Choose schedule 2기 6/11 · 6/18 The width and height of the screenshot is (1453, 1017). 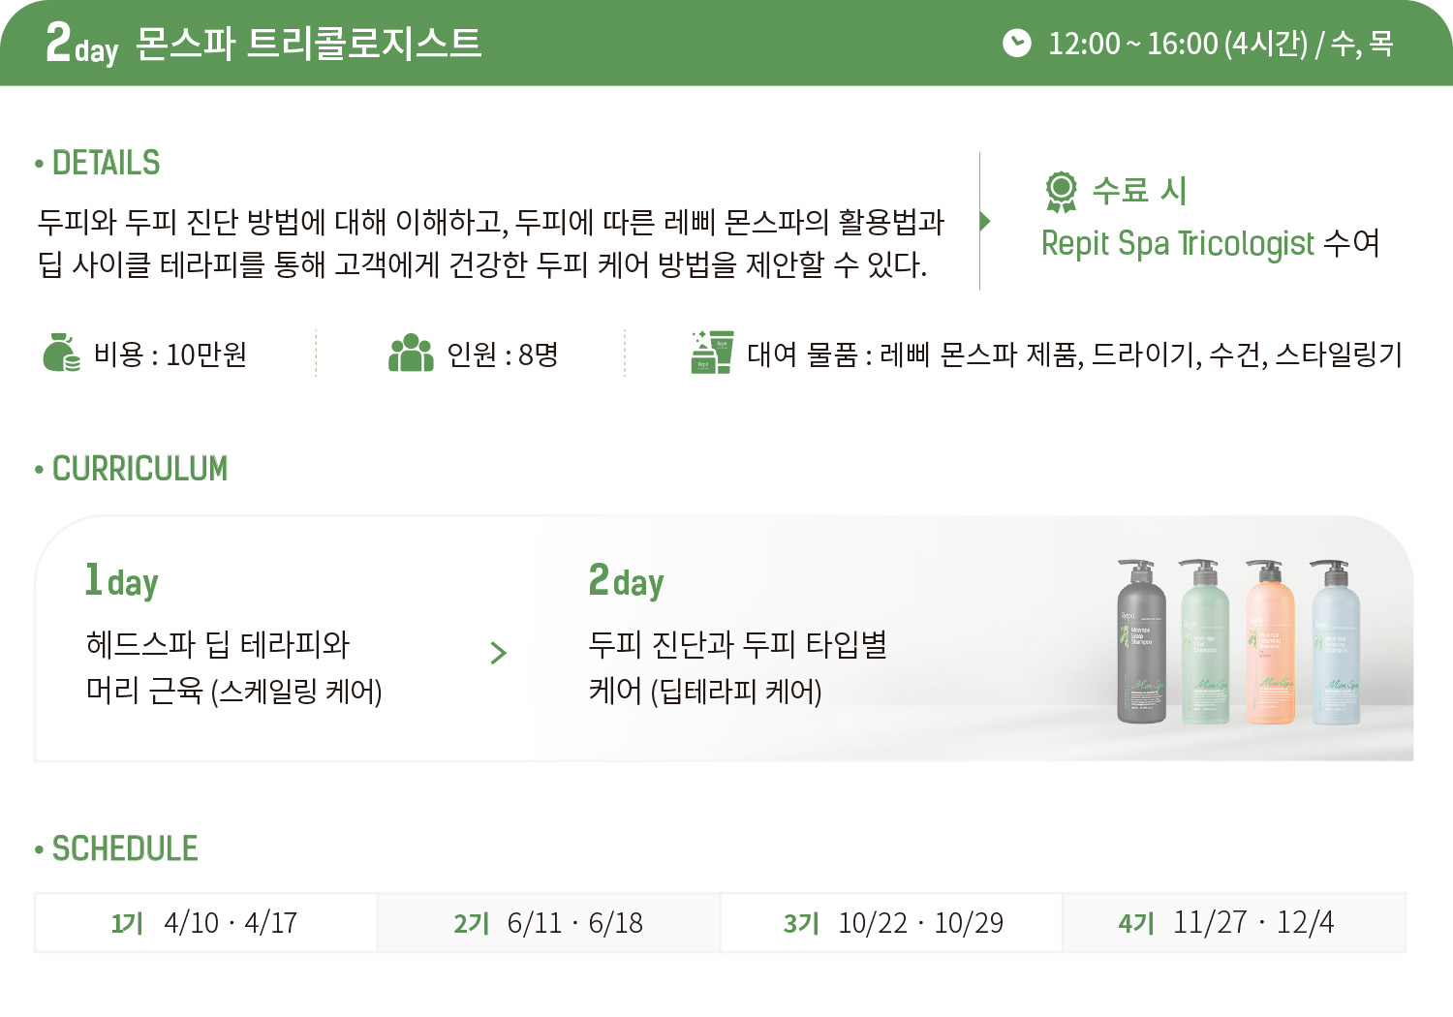(x=549, y=923)
